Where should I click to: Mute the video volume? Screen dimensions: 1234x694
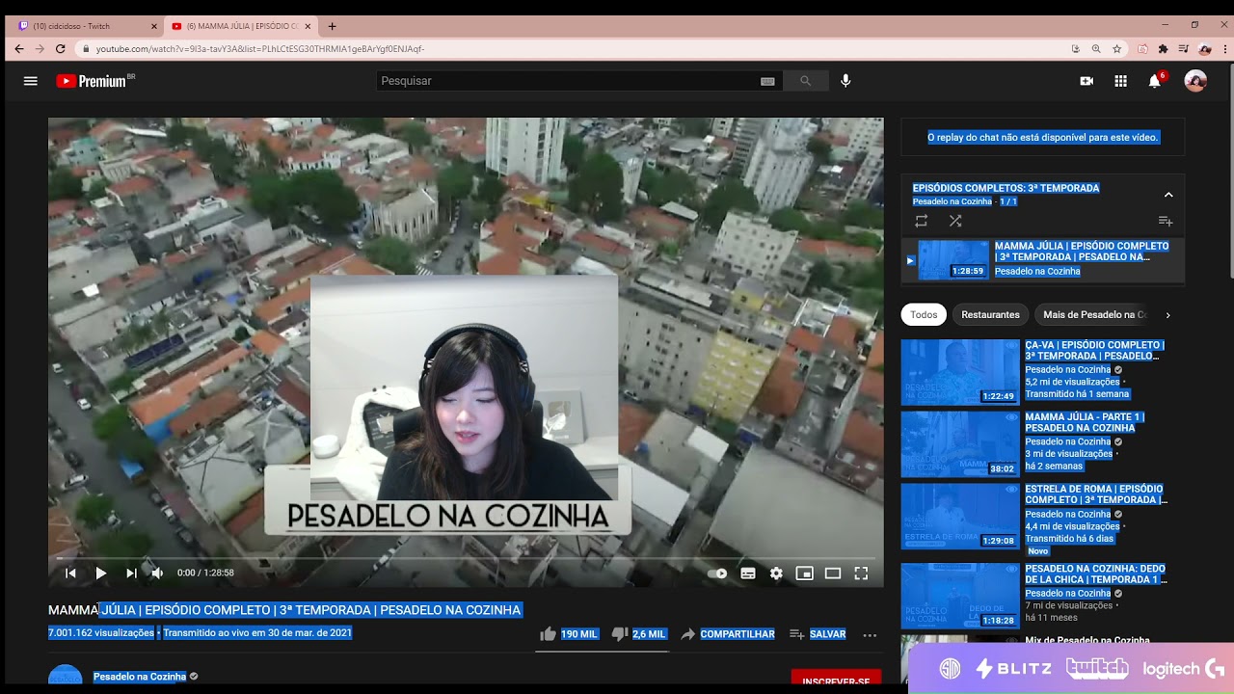pos(157,573)
